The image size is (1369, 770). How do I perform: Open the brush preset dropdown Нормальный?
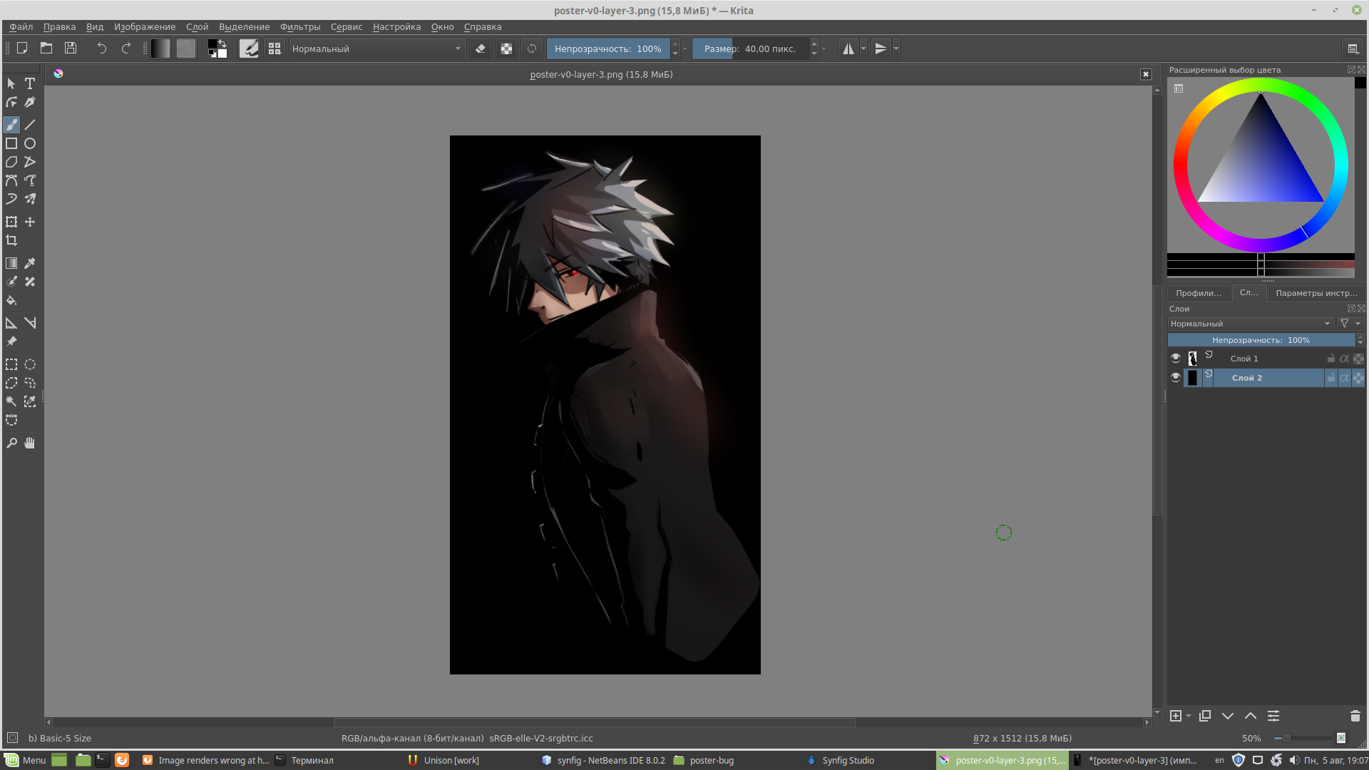pos(376,48)
